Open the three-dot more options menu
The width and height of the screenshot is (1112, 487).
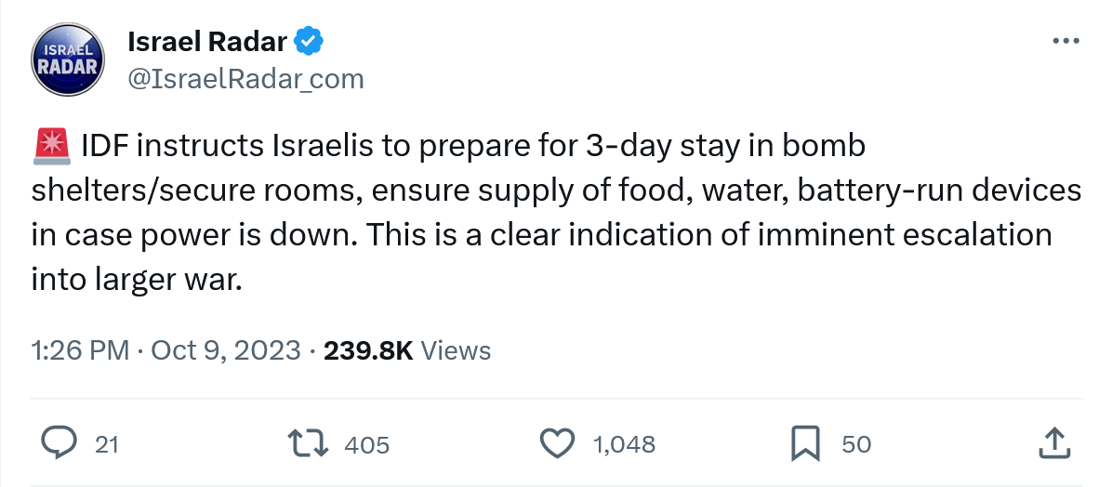pos(1065,42)
